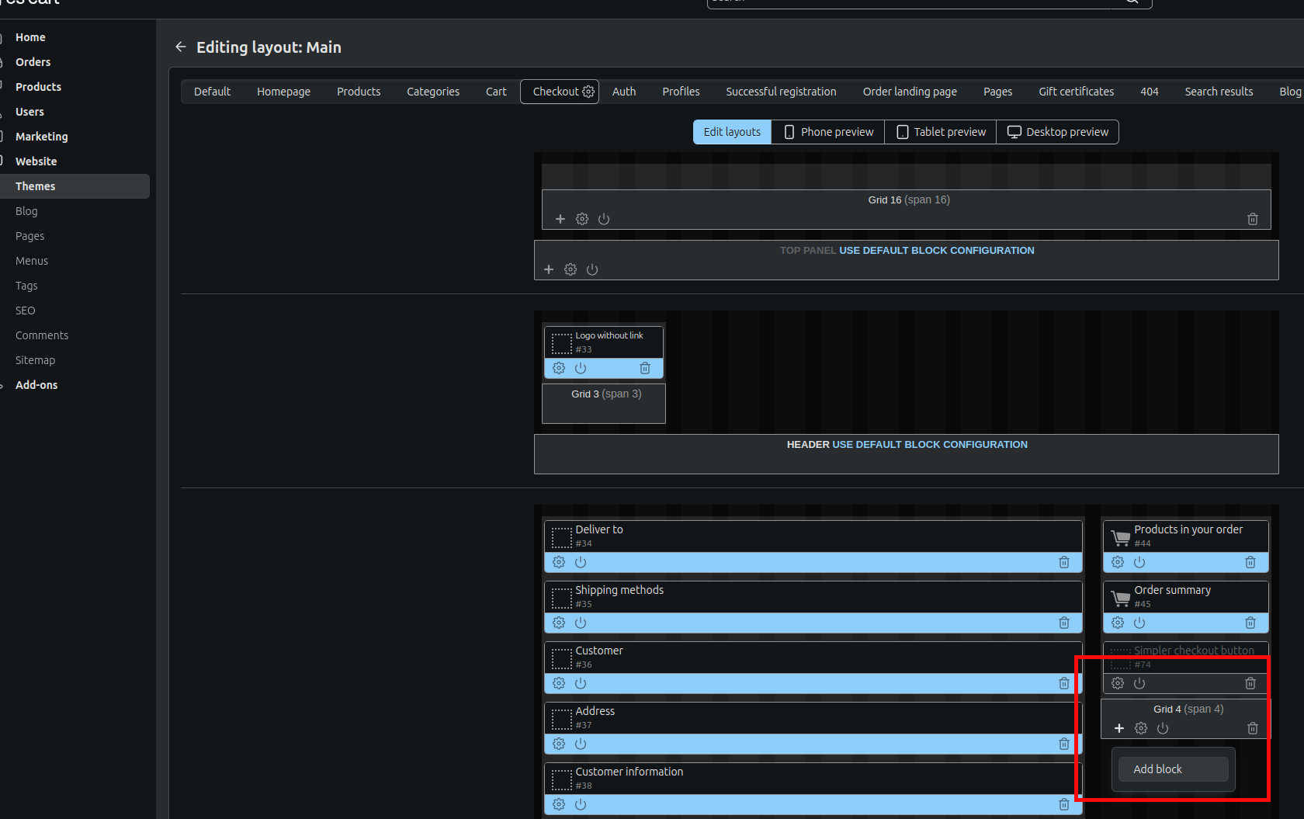The width and height of the screenshot is (1304, 819).
Task: Delete the Address block
Action: pyautogui.click(x=1064, y=744)
